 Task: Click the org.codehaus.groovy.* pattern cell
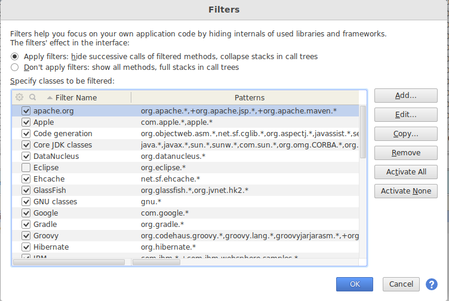coord(250,236)
